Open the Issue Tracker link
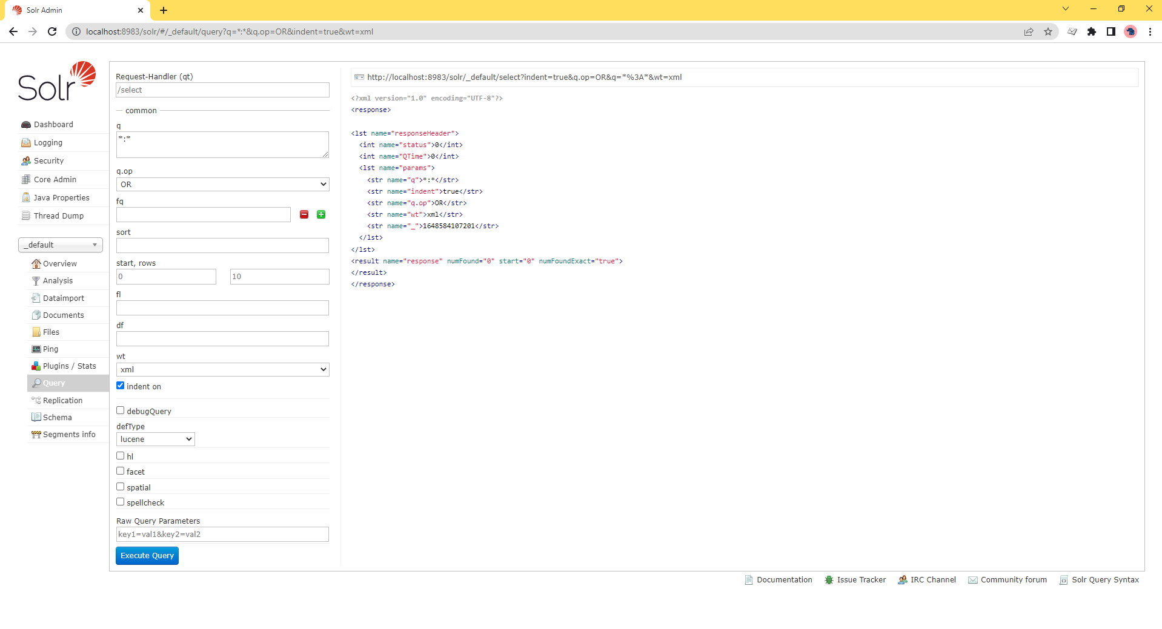Screen dimensions: 1162x629 tap(862, 580)
